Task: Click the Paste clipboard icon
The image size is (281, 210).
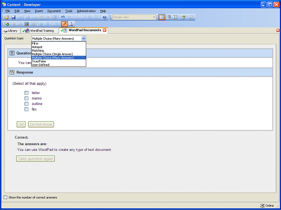Action: tap(41, 17)
